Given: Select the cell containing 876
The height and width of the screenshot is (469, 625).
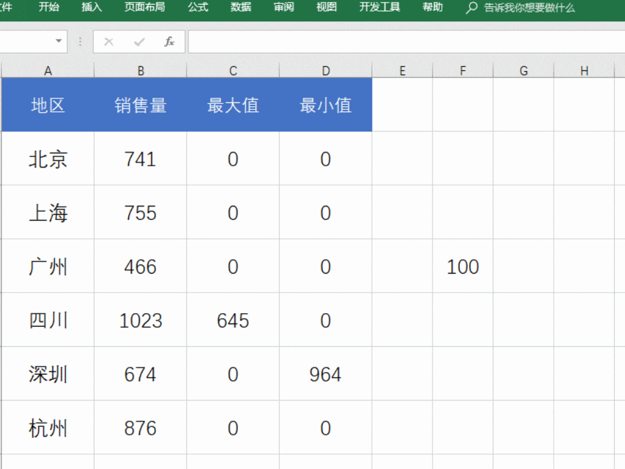Looking at the screenshot, I should coord(141,428).
